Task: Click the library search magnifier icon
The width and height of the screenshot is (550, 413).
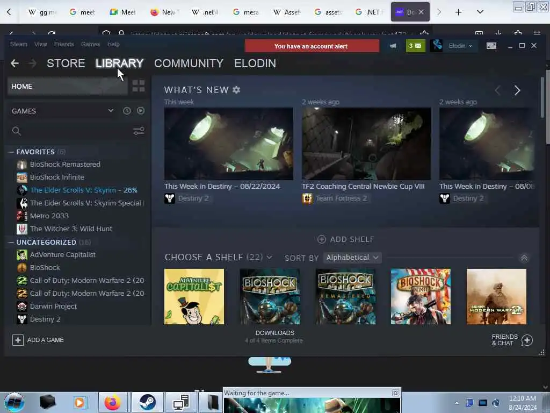Action: coord(16,131)
